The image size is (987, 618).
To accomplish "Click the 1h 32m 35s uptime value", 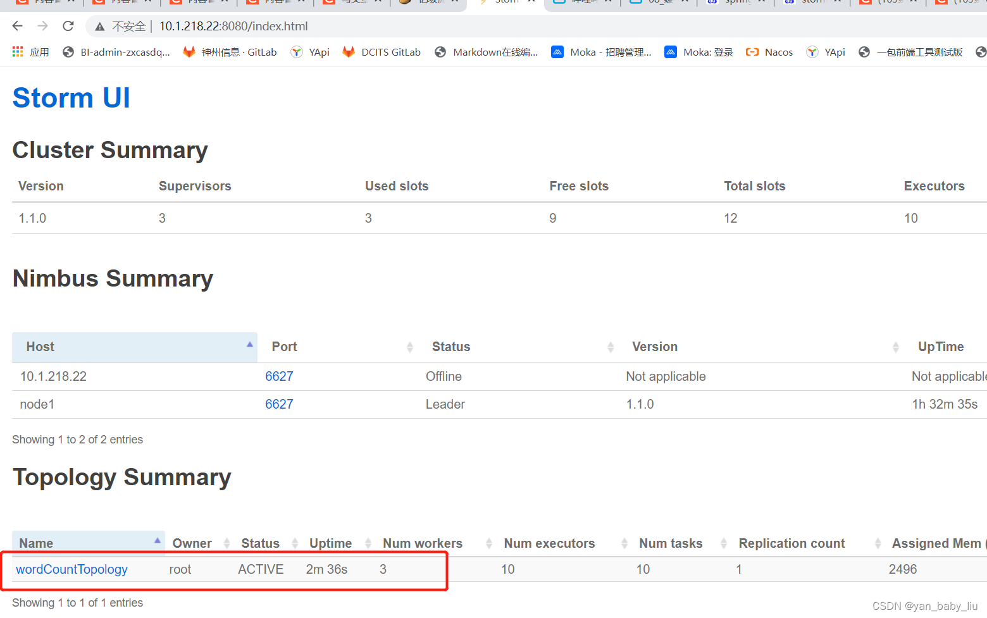I will [945, 404].
